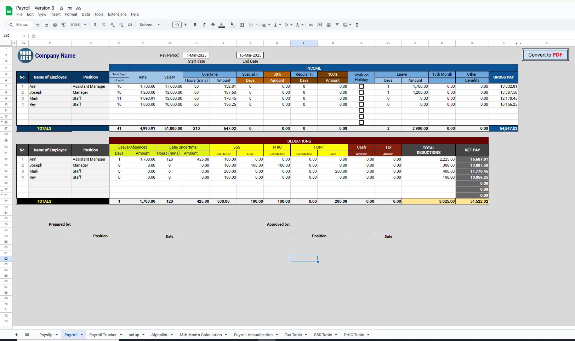The height and width of the screenshot is (341, 575).
Task: Open the fill color picker
Action: pyautogui.click(x=233, y=25)
